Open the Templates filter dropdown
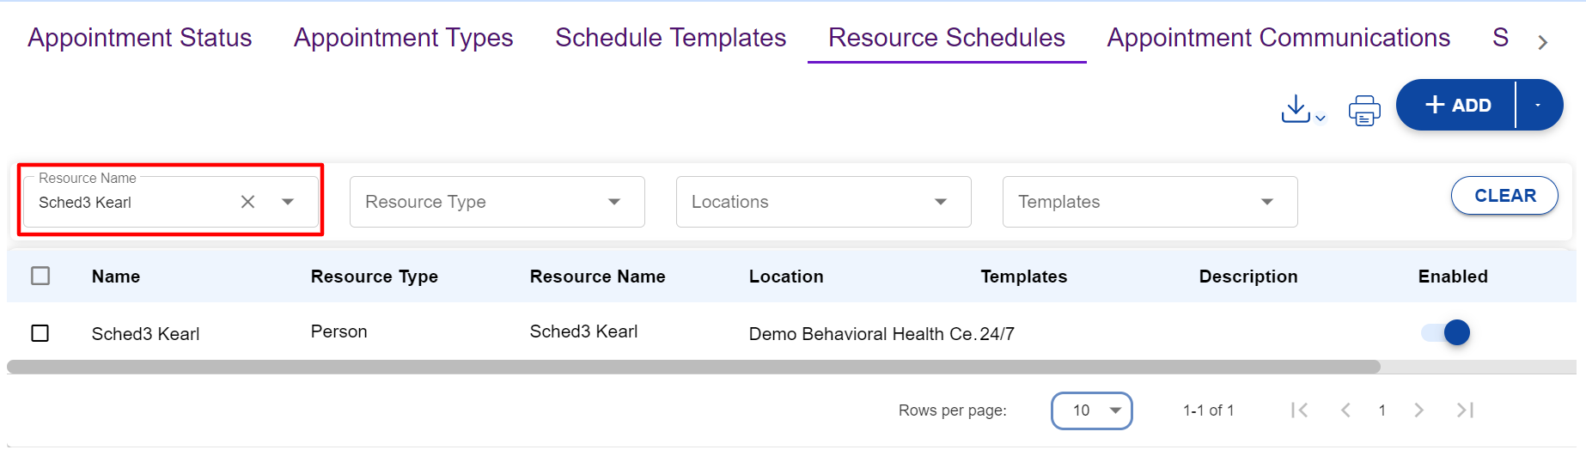This screenshot has height=462, width=1586. point(1150,202)
